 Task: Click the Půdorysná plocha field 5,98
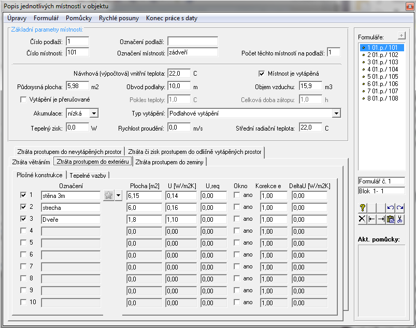78,86
